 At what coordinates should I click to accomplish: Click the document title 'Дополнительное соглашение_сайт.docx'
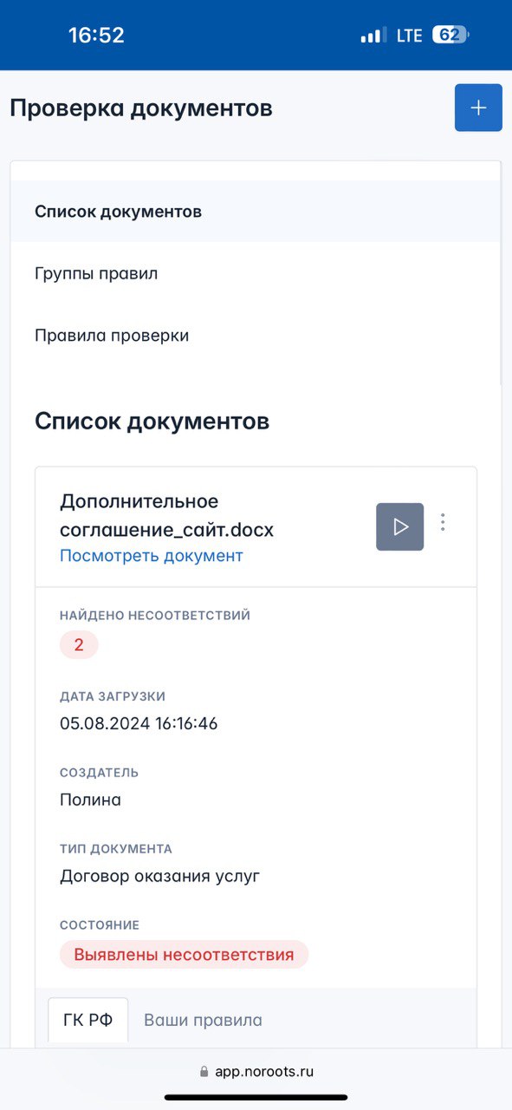coord(166,513)
